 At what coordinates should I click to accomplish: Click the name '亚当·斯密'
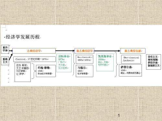coord(21,65)
